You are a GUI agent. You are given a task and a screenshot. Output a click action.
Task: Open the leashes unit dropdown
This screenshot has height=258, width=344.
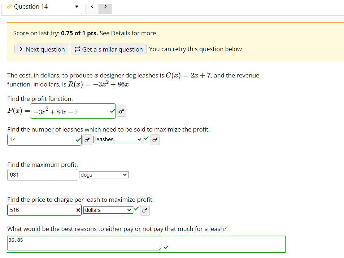pos(118,139)
